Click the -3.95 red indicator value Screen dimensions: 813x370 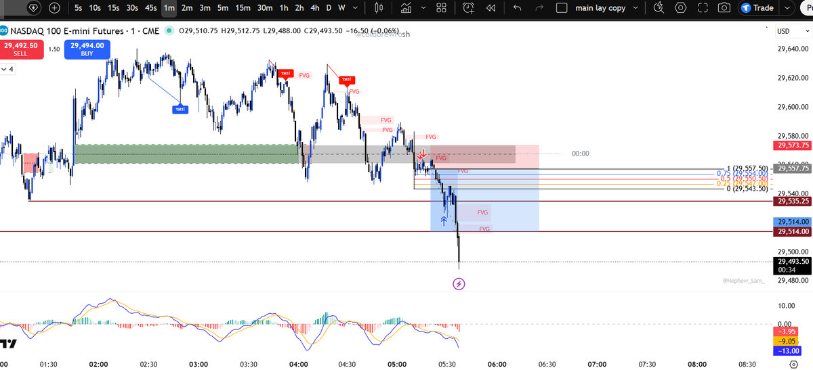[x=787, y=332]
